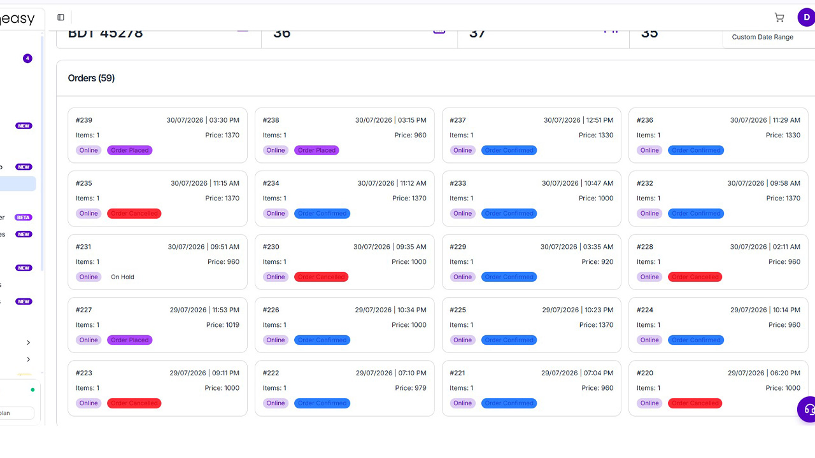Select Custom Date Range option
Viewport: 815px width, 458px height.
tap(763, 37)
